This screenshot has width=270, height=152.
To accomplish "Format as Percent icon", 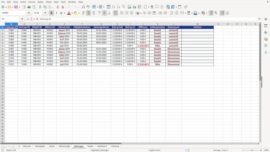I will (144, 13).
